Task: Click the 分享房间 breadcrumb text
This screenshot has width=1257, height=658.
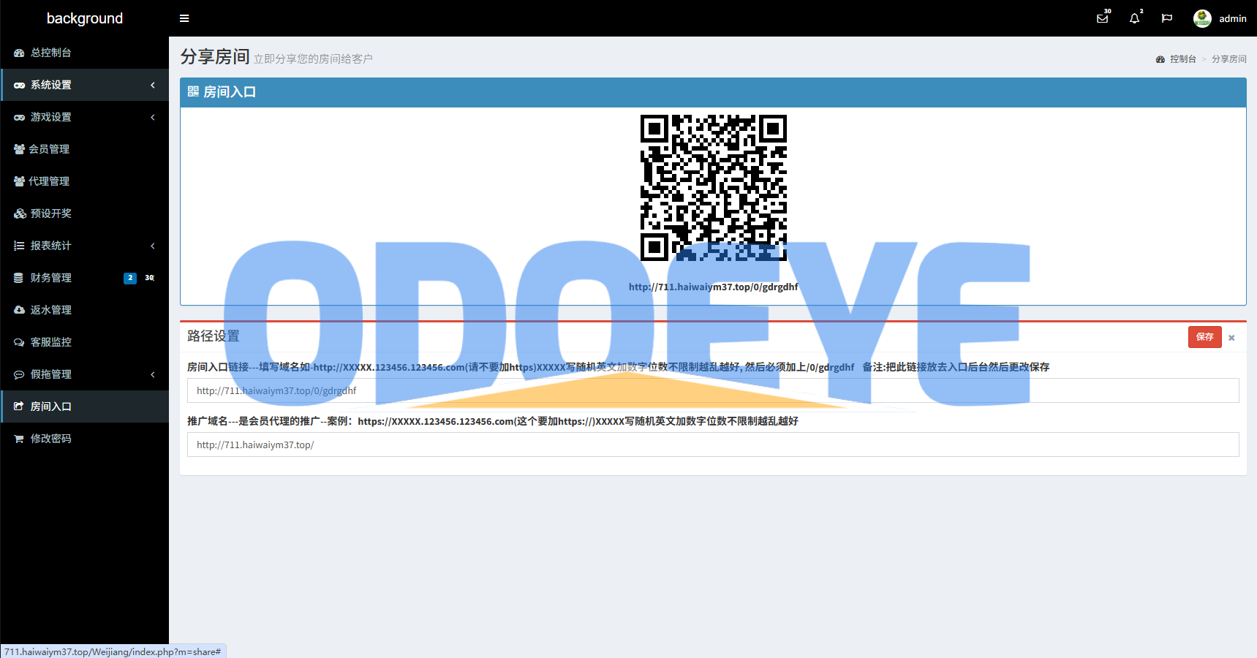Action: [1229, 59]
